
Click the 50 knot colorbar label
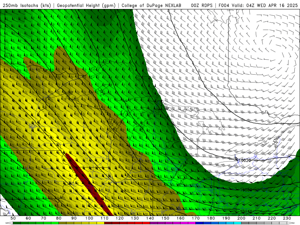click(13, 218)
